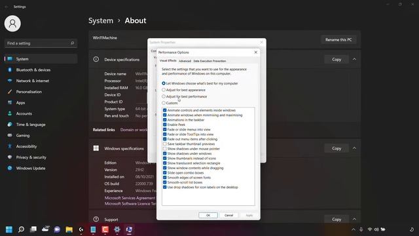Image resolution: width=419 pixels, height=236 pixels.
Task: Go back with the Settings back arrow
Action: click(x=7, y=7)
